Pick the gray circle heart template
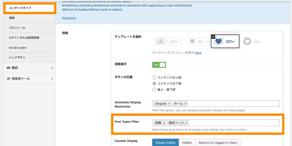Viewport: 292px width, 146px height. [252, 41]
